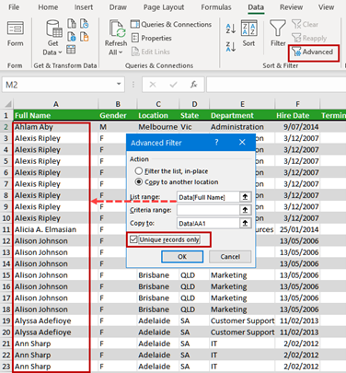Click the Select All corner triangle

click(8, 104)
